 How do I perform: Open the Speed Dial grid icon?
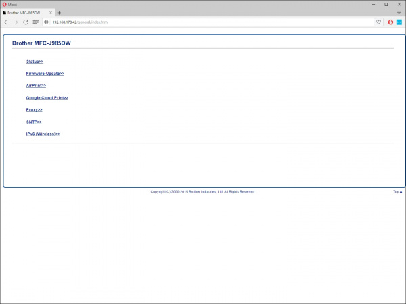36,22
